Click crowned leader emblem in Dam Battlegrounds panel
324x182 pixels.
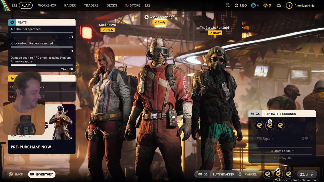click(x=270, y=125)
